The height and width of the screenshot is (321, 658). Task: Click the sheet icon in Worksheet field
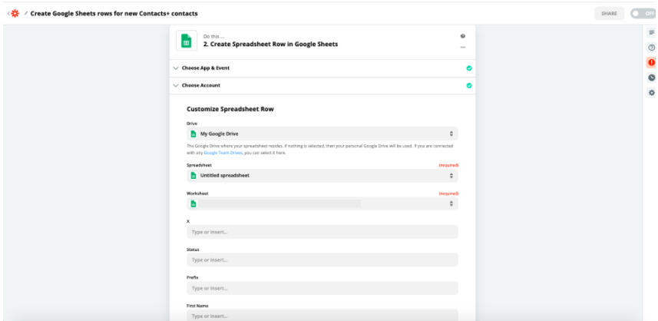coord(193,204)
